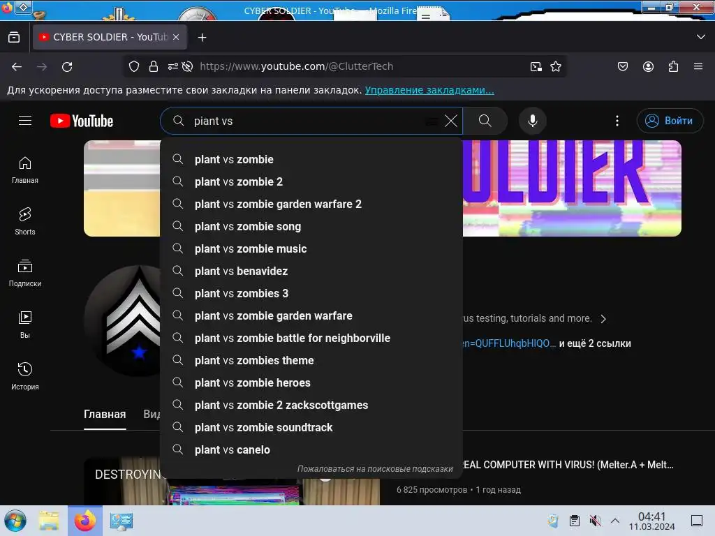Open История in the sidebar

25,376
